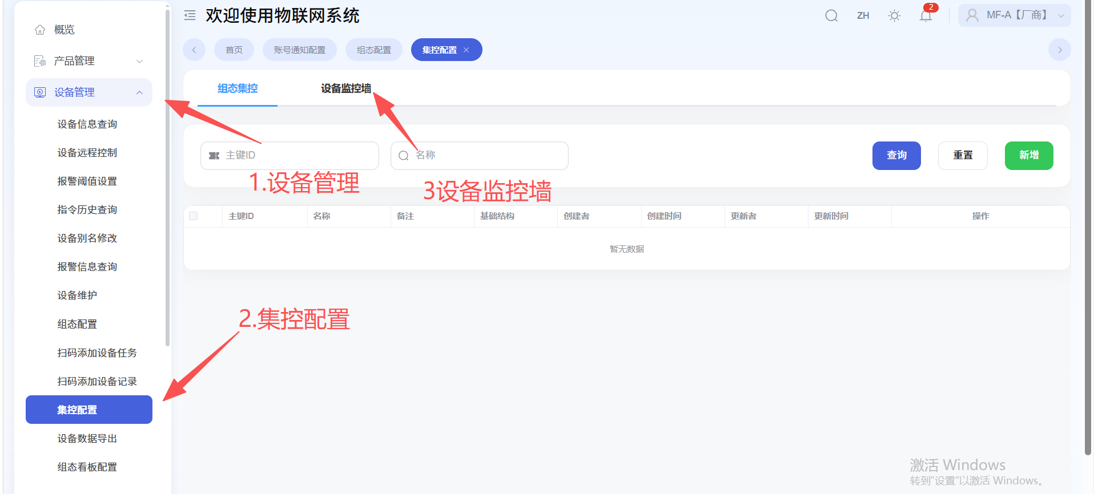Click the home icon beside 概览
The width and height of the screenshot is (1094, 494).
pos(40,30)
